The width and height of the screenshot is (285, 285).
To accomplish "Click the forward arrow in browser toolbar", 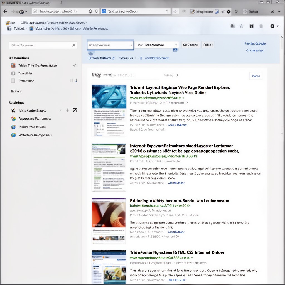I will 13,11.
